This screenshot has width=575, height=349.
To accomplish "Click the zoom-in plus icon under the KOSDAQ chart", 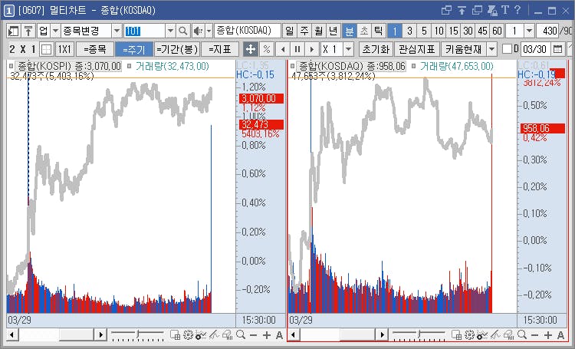I will pos(548,334).
